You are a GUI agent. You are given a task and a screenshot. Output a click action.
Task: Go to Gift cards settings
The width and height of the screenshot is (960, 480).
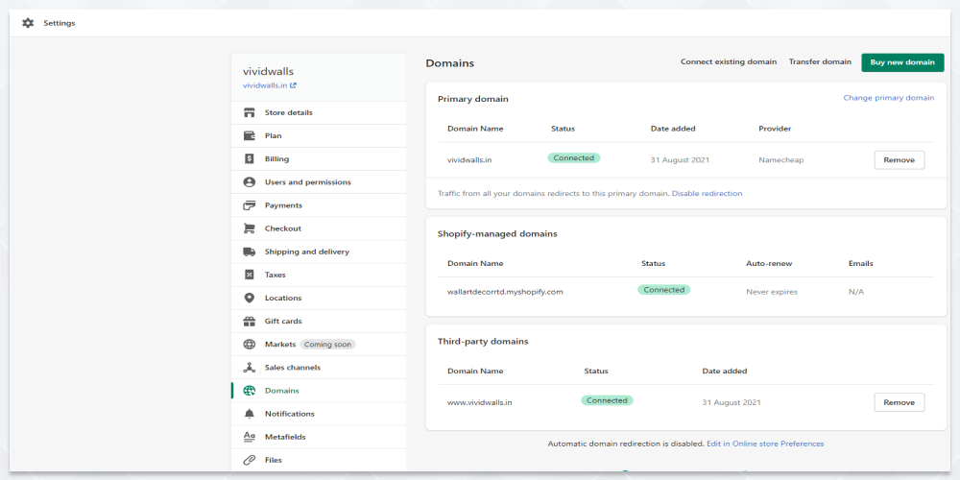pos(319,321)
